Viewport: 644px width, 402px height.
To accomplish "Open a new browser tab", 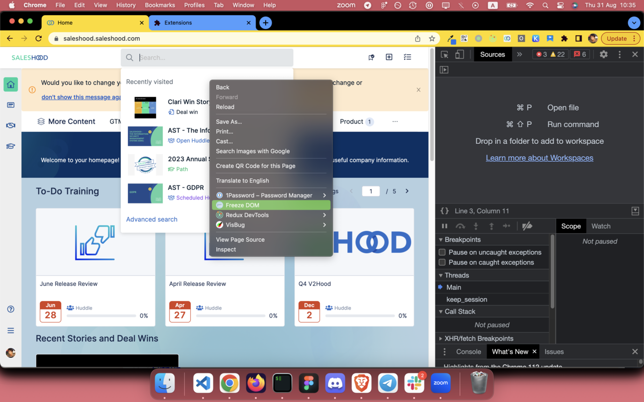I will pyautogui.click(x=266, y=23).
